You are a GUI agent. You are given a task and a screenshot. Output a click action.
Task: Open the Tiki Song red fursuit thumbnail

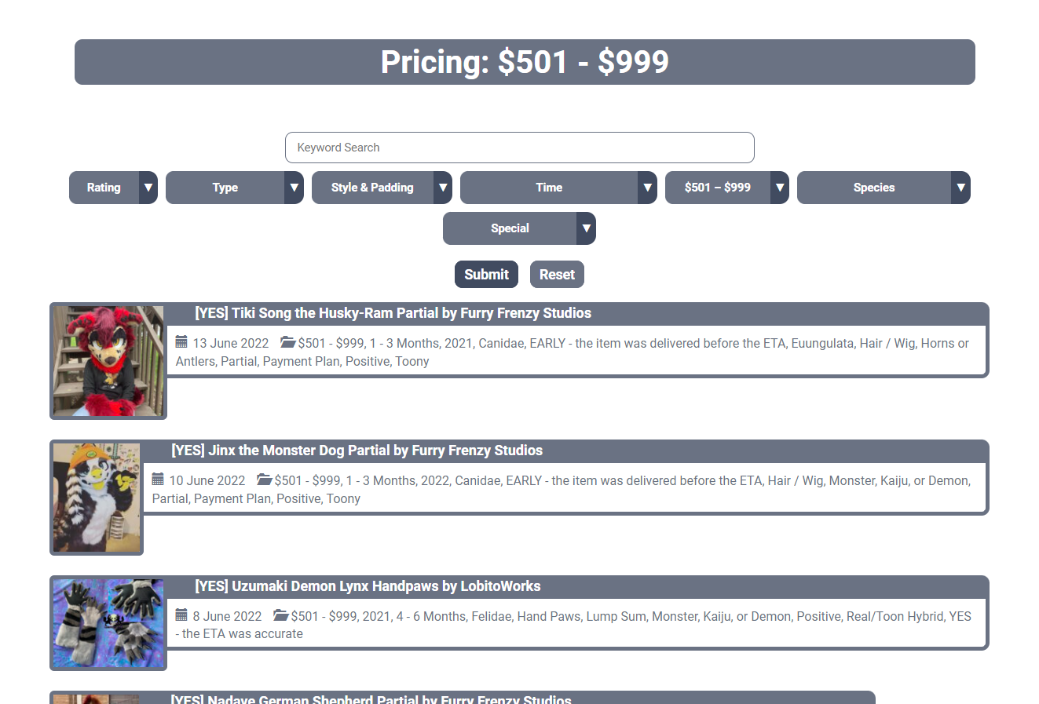[108, 361]
